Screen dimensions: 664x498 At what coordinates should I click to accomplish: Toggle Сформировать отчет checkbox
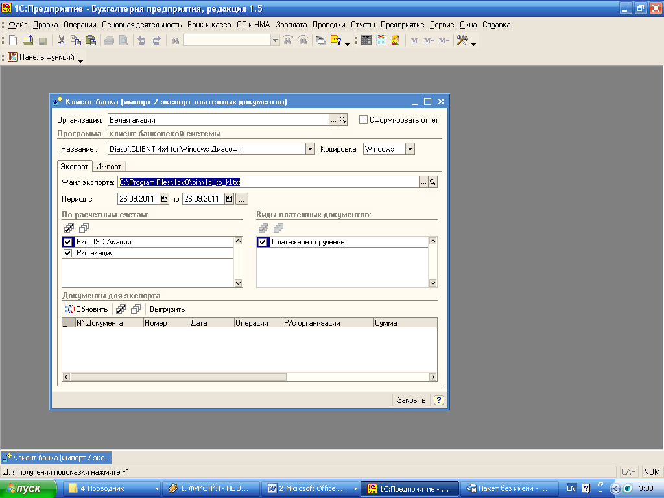tap(363, 120)
